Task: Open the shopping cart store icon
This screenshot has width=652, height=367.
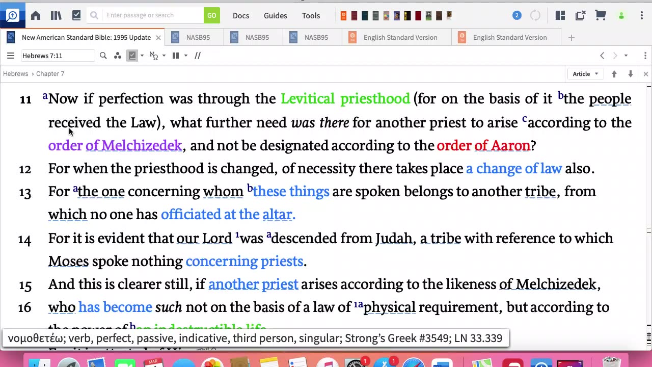Action: (x=601, y=15)
